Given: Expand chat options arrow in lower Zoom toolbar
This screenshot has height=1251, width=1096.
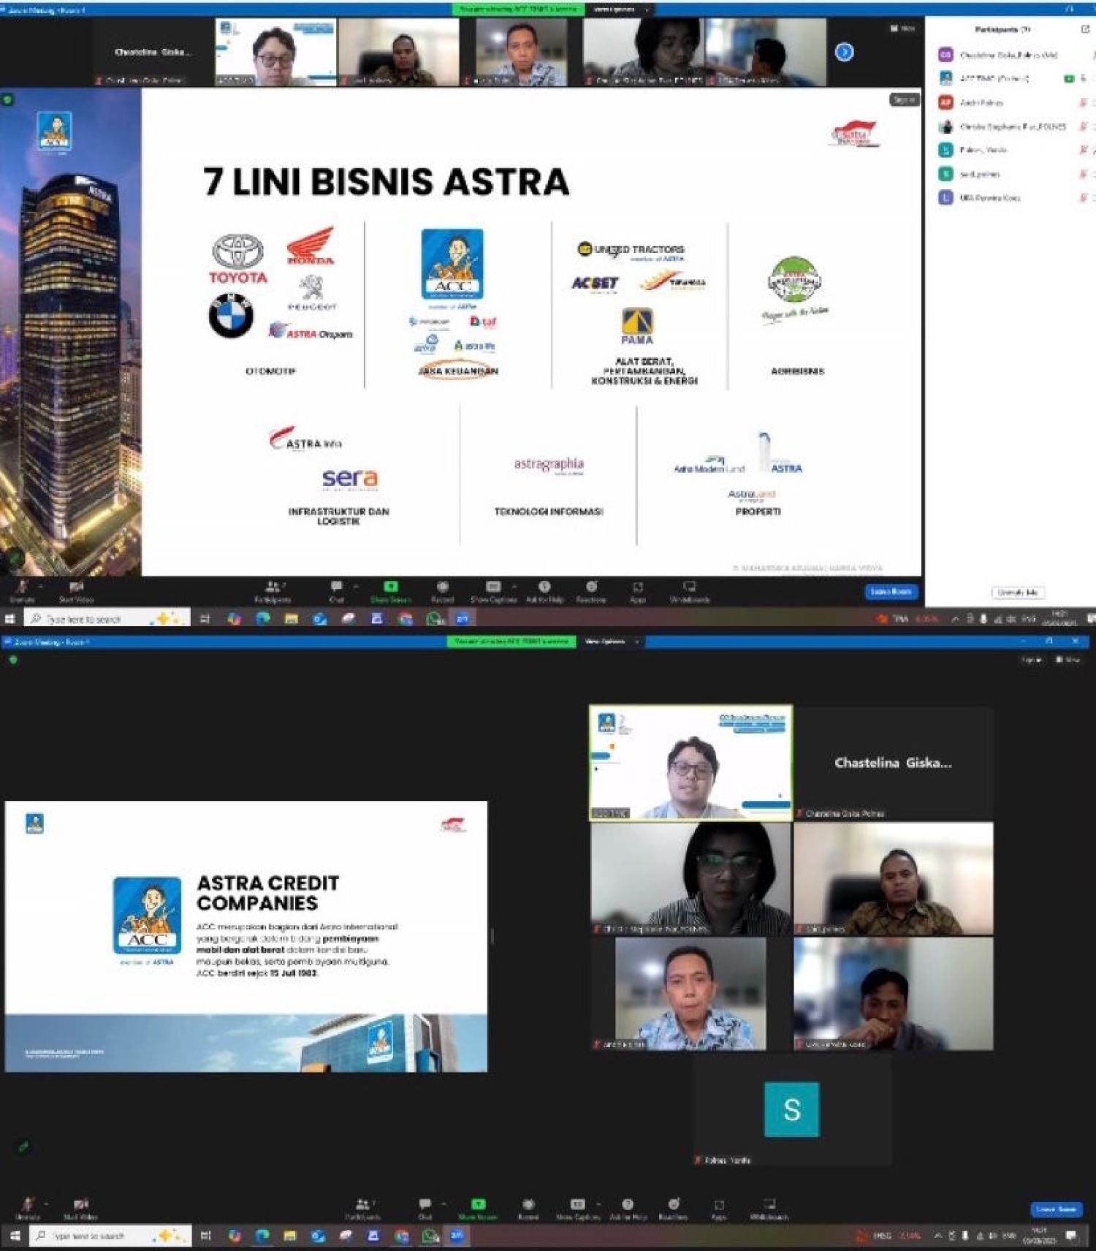Looking at the screenshot, I should 444,1204.
